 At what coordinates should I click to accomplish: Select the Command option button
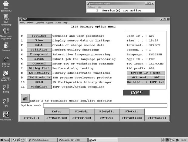point(39,64)
